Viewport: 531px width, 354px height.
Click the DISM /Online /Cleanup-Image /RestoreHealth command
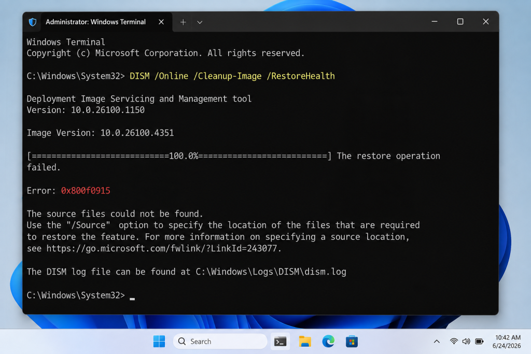coord(232,76)
